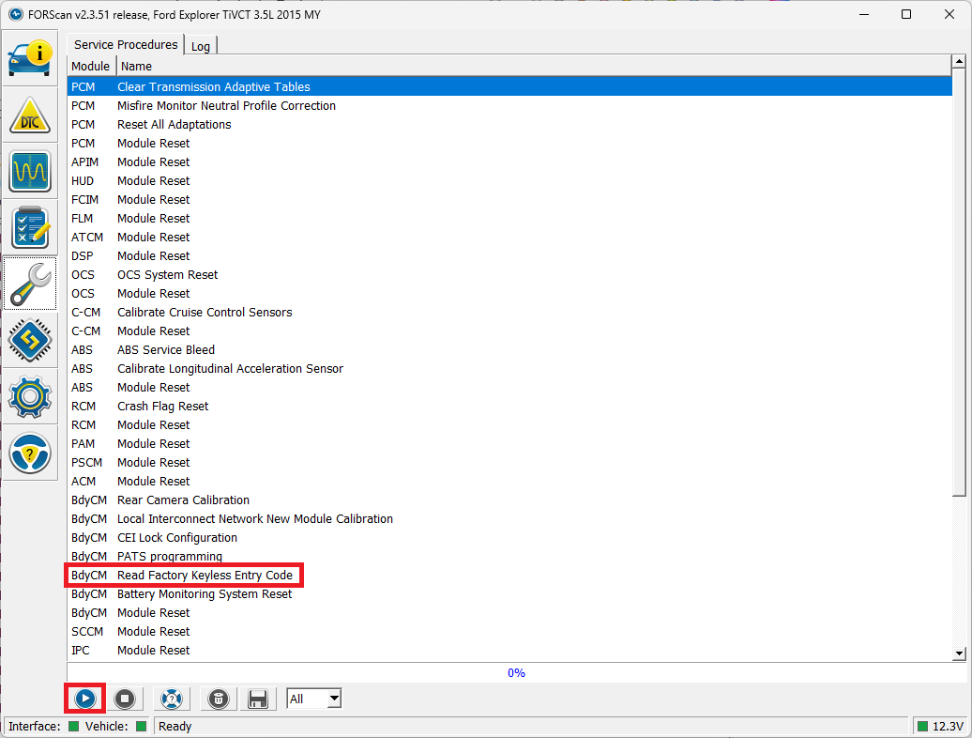Select the Crash Flag Reset procedure
The image size is (972, 738).
pos(509,407)
